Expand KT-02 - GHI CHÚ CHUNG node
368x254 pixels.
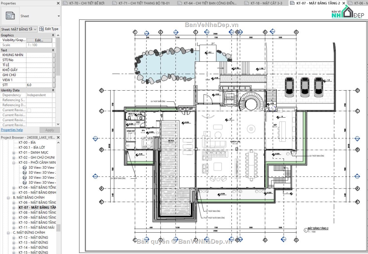[x=14, y=158]
